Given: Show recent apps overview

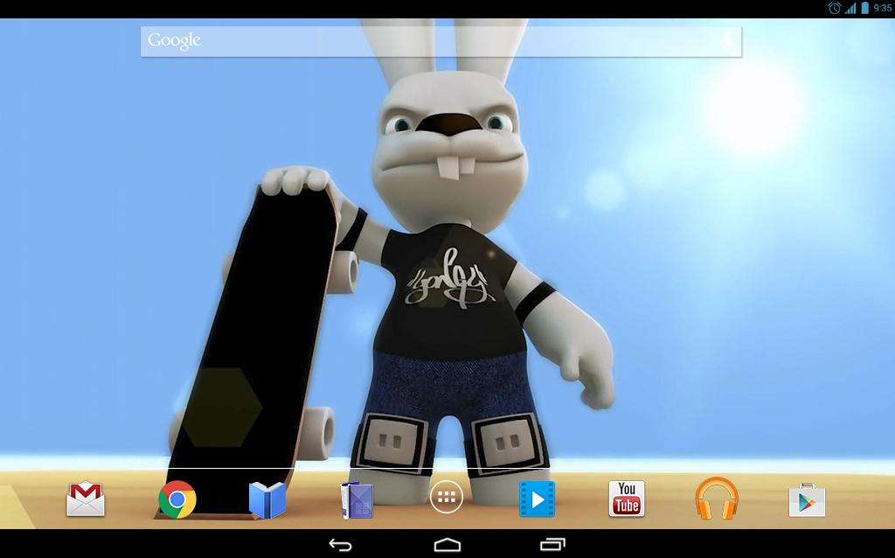Looking at the screenshot, I should [552, 545].
